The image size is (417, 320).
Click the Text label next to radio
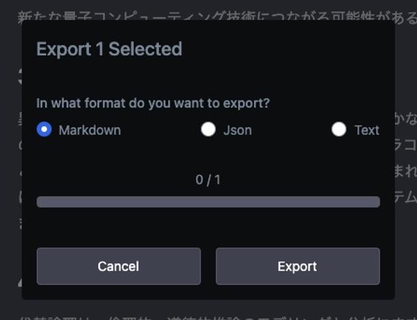(367, 130)
